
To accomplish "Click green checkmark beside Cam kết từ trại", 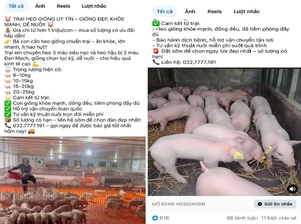I will click(156, 23).
